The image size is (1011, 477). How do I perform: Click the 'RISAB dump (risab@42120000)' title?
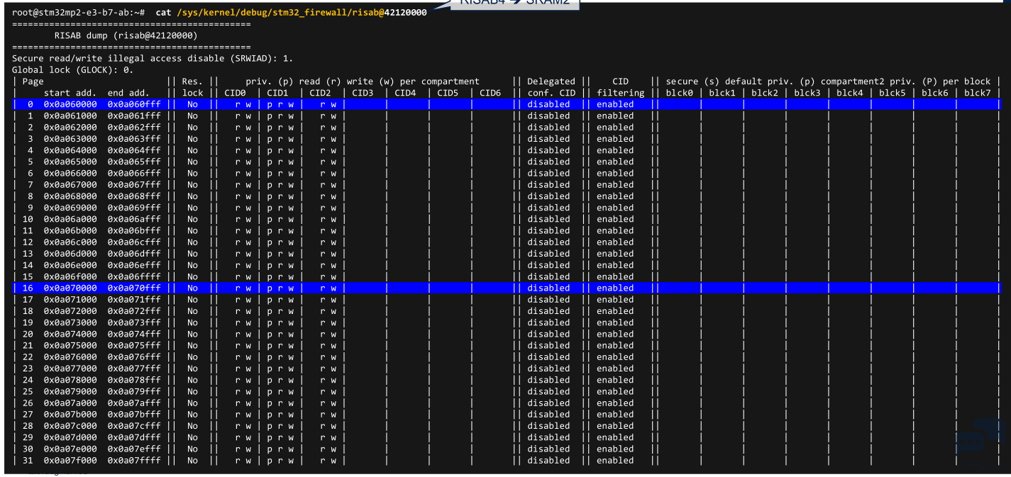click(126, 35)
